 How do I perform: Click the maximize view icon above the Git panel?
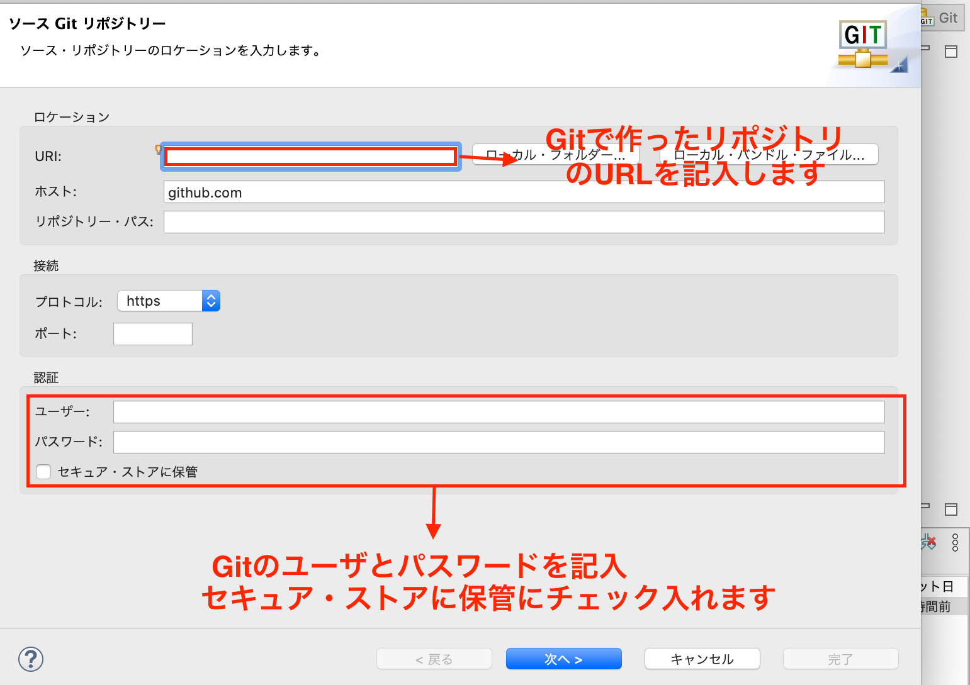pyautogui.click(x=951, y=52)
